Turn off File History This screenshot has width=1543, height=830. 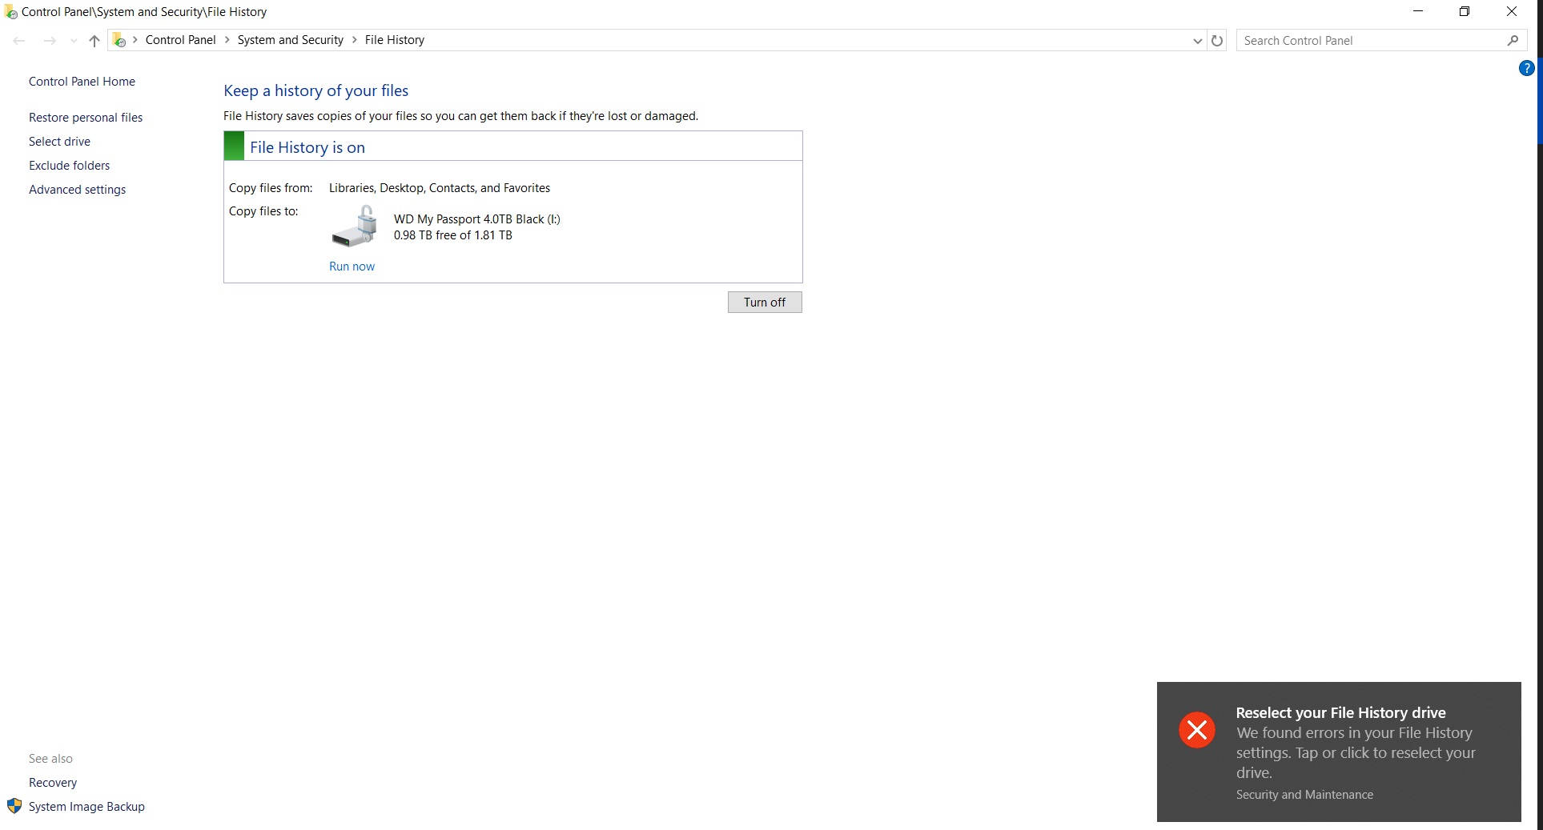[x=764, y=302]
